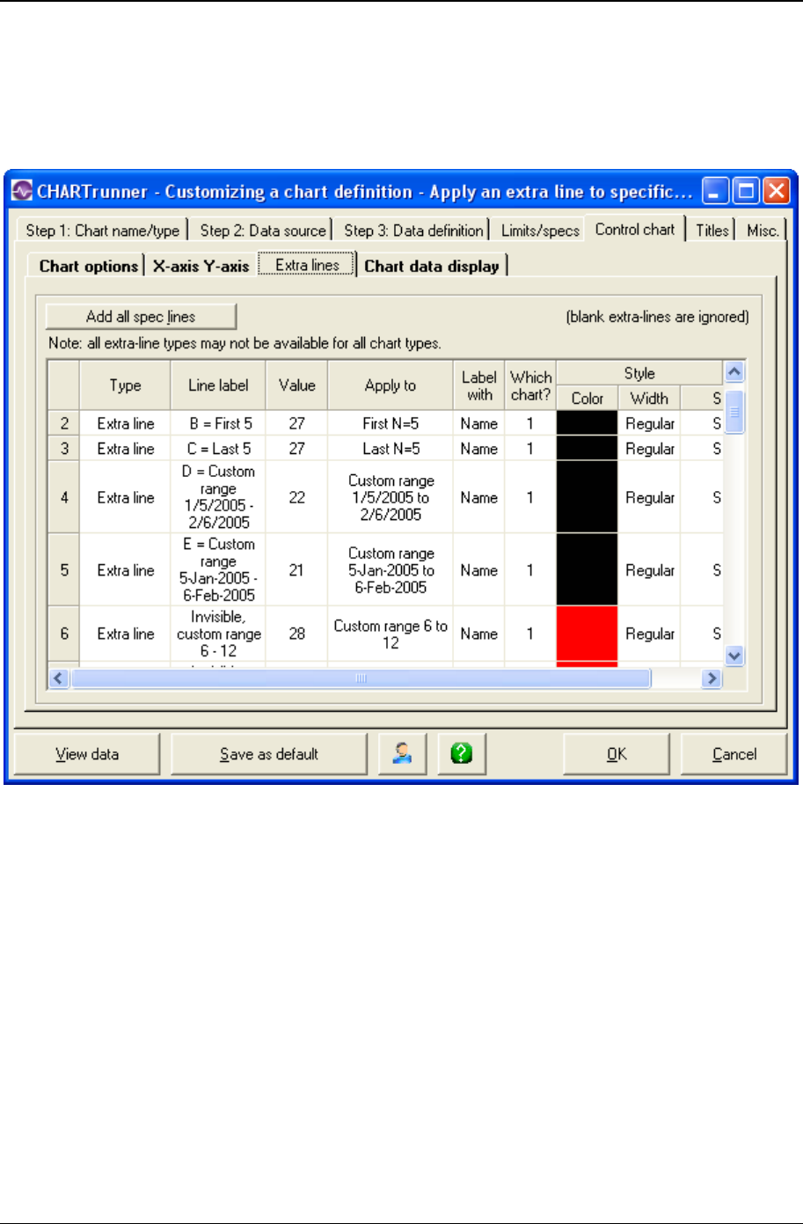803x1224 pixels.
Task: Confirm with the OK button
Action: [x=617, y=754]
